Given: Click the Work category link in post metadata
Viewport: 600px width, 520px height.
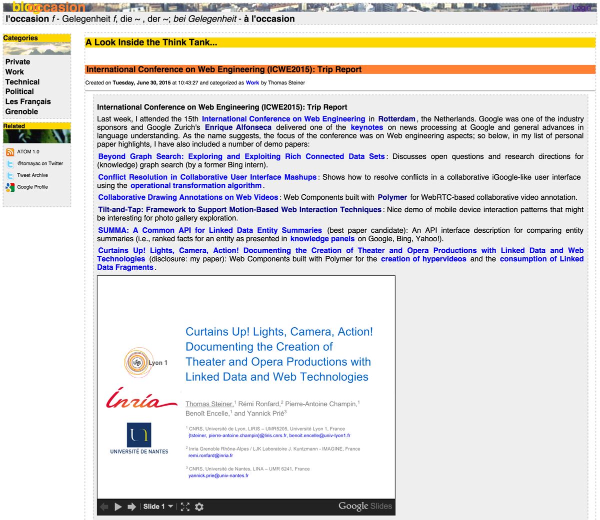Looking at the screenshot, I should tap(252, 83).
